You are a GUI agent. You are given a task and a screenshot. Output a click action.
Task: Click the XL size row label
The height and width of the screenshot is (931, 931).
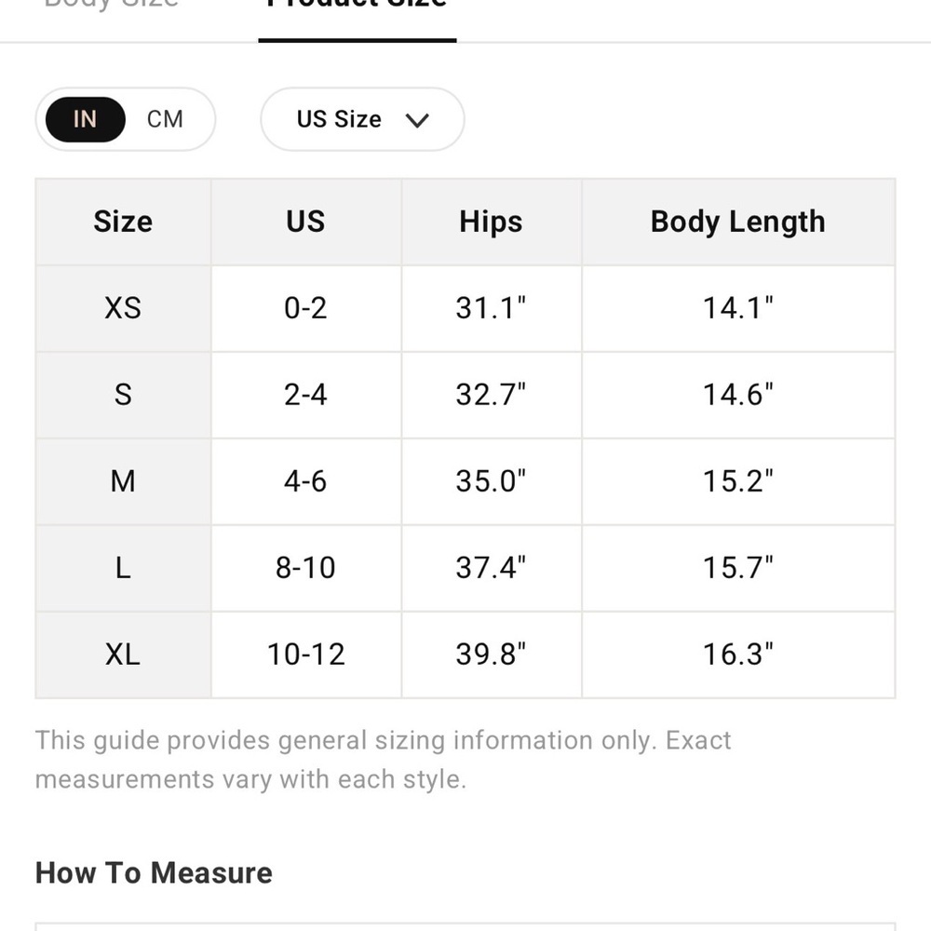pos(123,654)
